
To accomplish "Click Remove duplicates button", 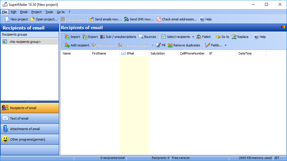I will pyautogui.click(x=184, y=45).
